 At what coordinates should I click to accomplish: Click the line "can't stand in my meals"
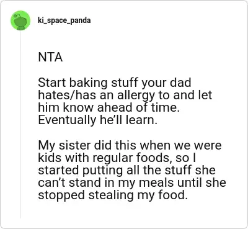tap(132, 183)
